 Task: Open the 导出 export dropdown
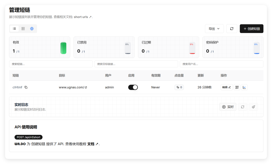pyautogui.click(x=214, y=29)
